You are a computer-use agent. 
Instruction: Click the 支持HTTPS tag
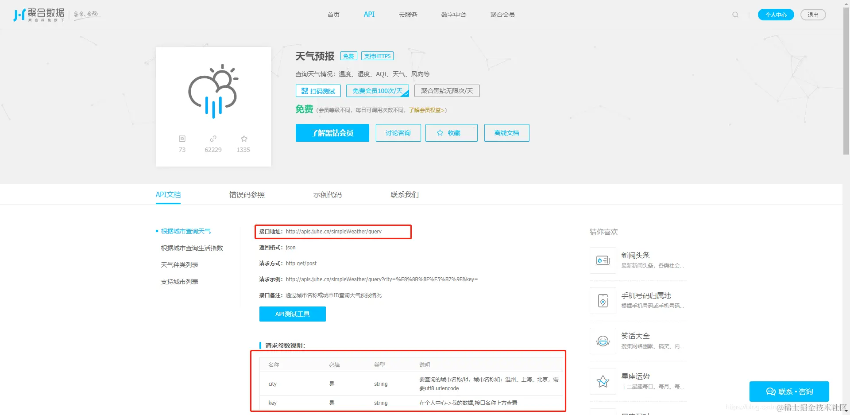(378, 56)
